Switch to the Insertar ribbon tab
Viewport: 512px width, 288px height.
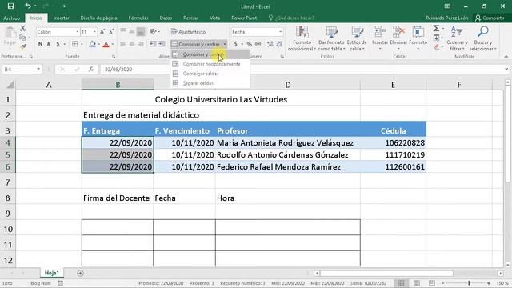pyautogui.click(x=62, y=18)
